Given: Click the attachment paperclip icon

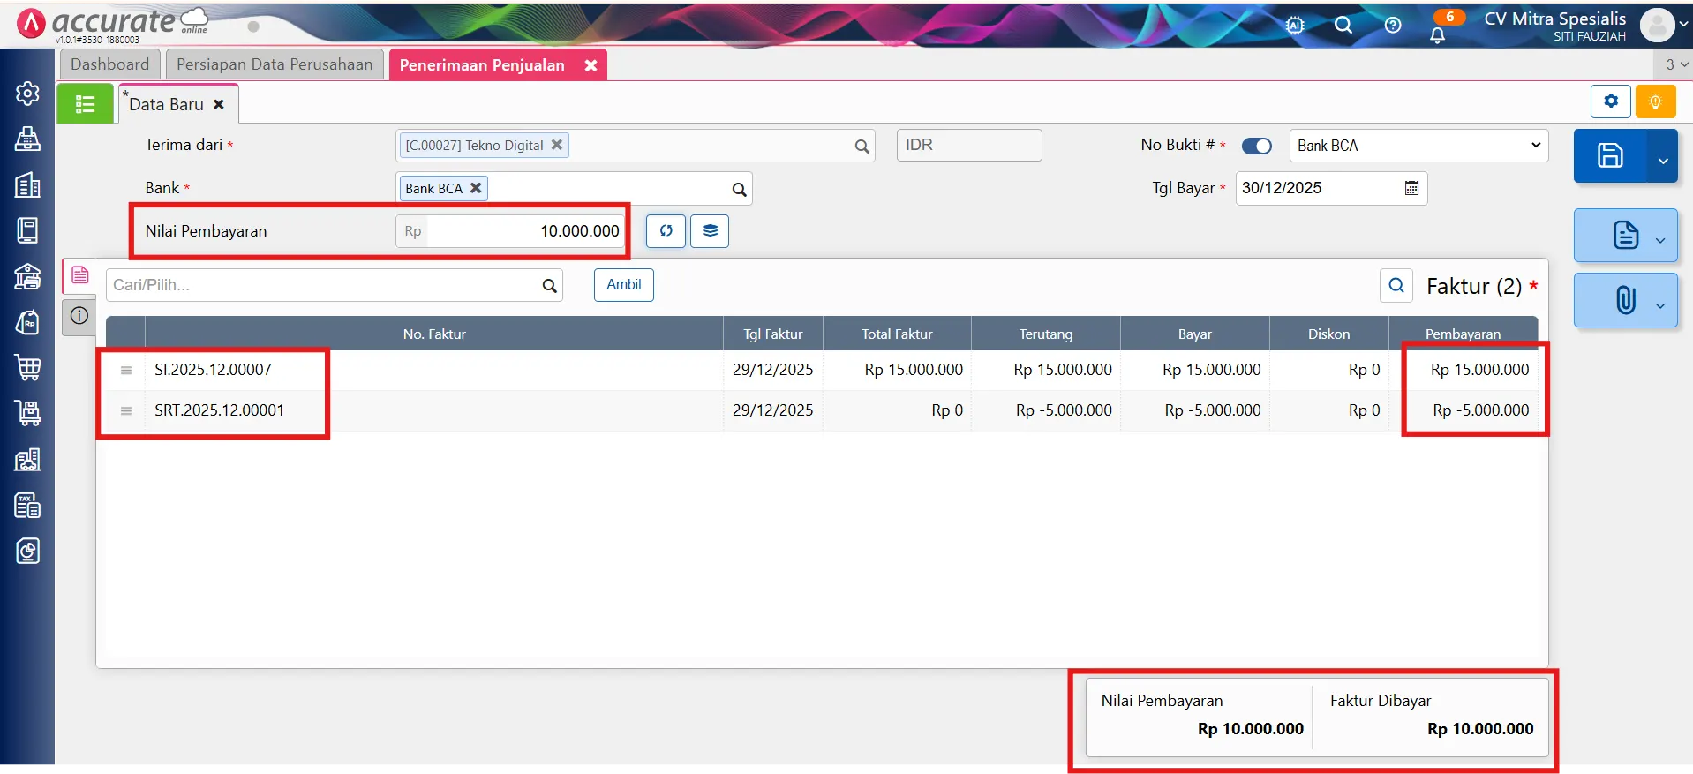Looking at the screenshot, I should 1624,301.
